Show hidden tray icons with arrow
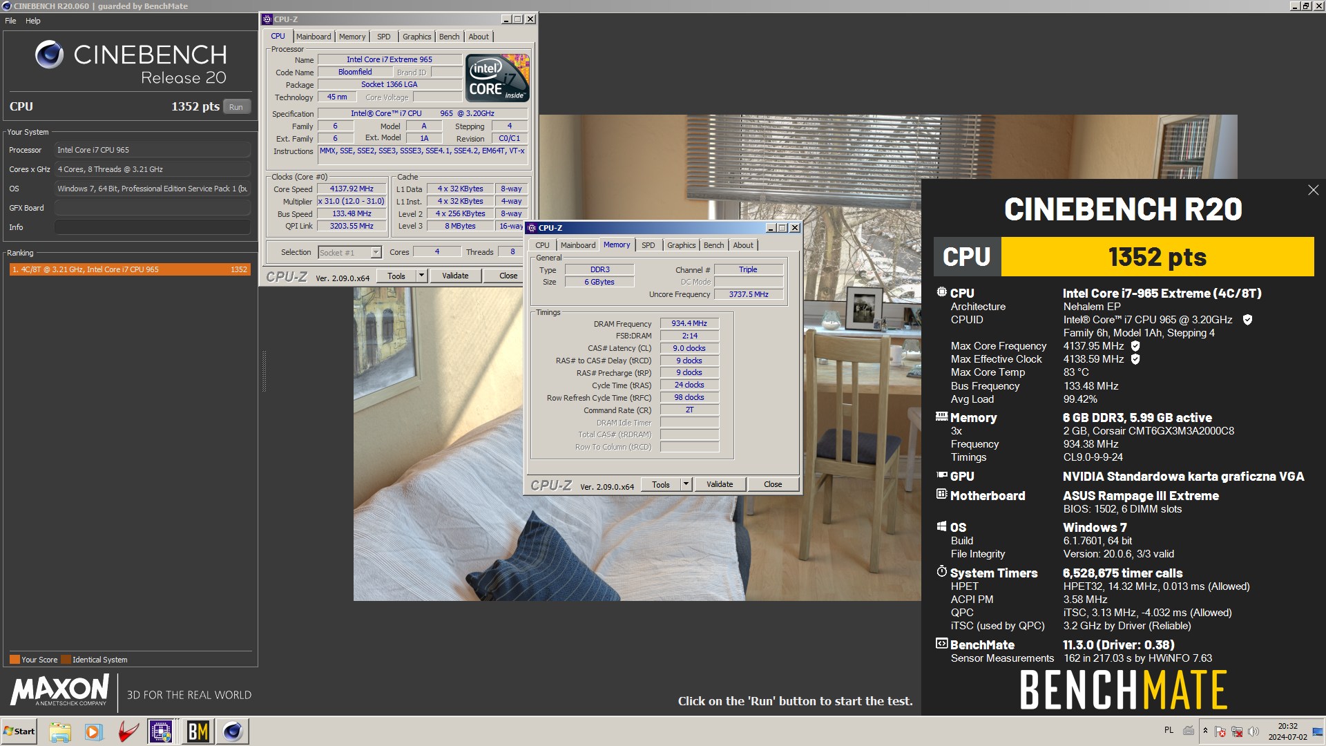The width and height of the screenshot is (1326, 746). click(x=1205, y=731)
